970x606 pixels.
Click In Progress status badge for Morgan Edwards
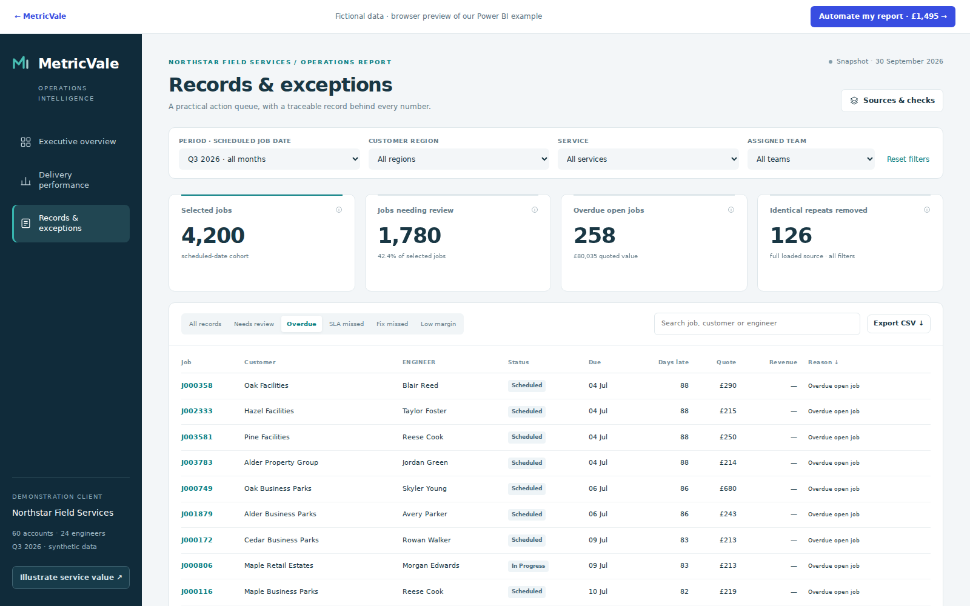coord(528,566)
